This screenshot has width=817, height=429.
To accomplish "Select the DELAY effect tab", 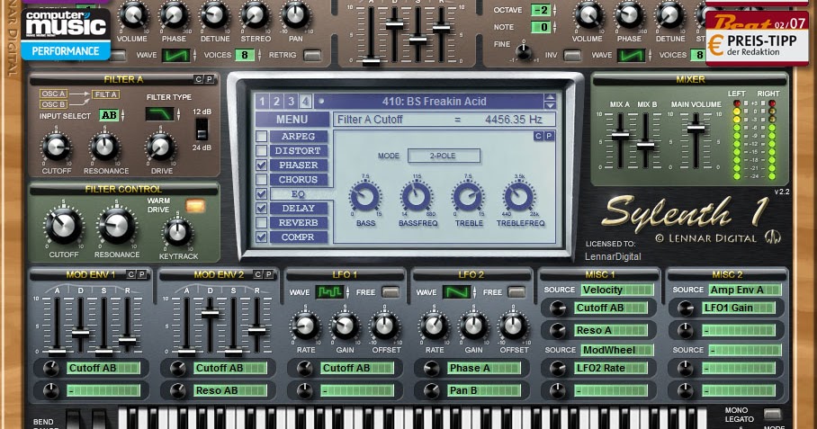I will (x=299, y=209).
